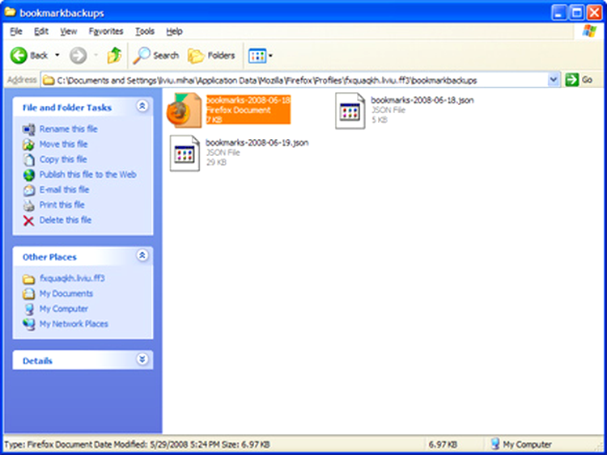Open the File menu
607x455 pixels.
pos(16,32)
